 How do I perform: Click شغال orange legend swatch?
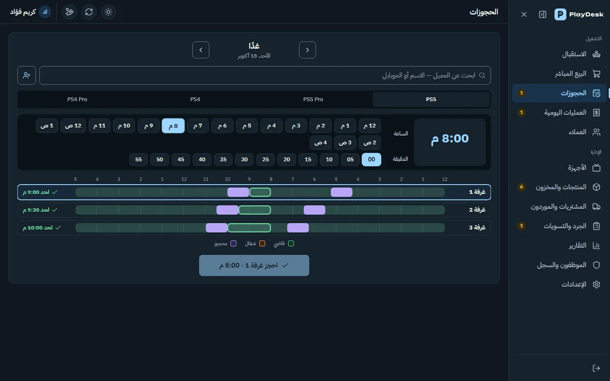(x=262, y=243)
